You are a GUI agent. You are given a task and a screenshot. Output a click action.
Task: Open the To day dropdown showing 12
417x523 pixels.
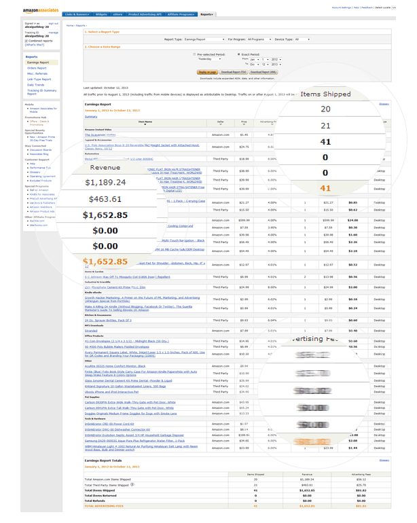(x=266, y=65)
